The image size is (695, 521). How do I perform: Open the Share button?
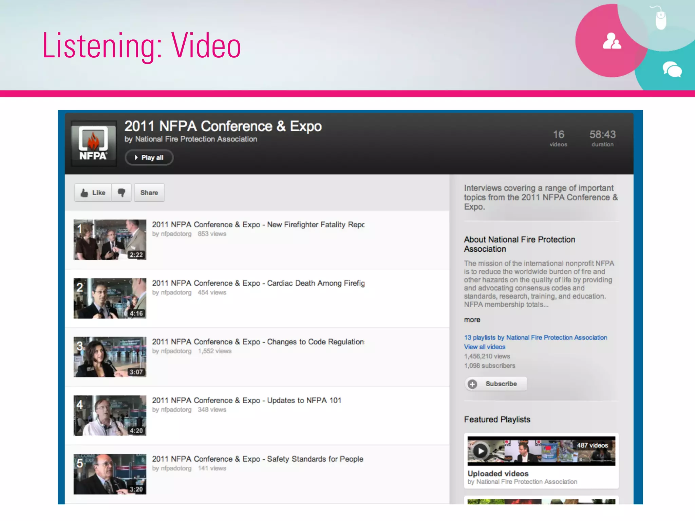point(149,193)
